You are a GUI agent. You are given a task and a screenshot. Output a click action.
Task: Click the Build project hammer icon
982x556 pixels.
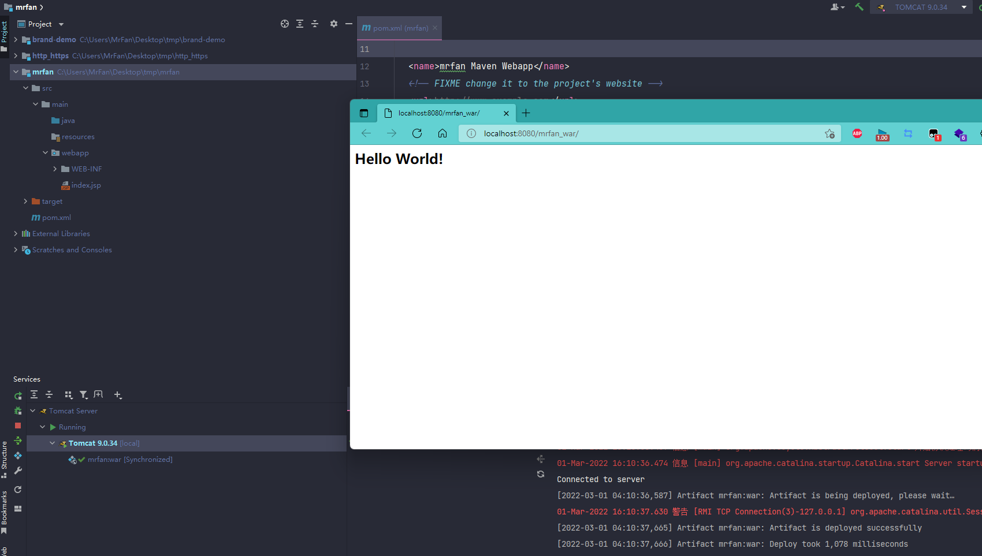860,7
